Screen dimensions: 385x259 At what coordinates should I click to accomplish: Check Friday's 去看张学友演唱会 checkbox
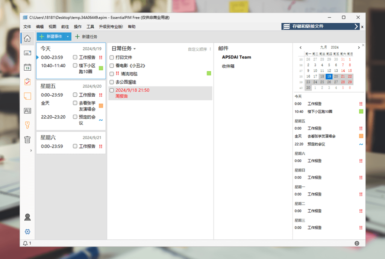(75, 103)
